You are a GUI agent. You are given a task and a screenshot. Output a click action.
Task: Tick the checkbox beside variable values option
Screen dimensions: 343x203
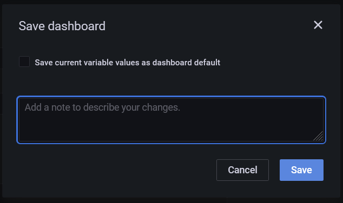(x=24, y=62)
